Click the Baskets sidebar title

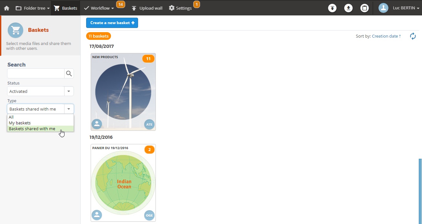[38, 30]
